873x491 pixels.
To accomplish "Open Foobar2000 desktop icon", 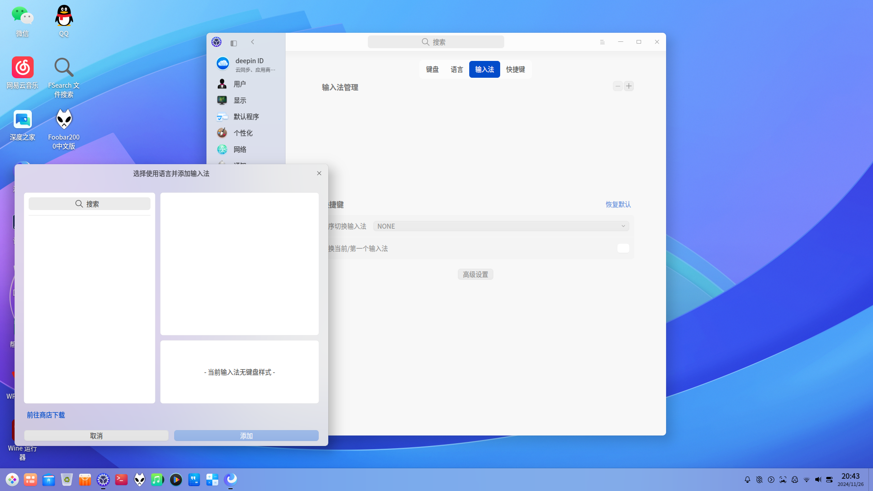I will click(x=64, y=130).
